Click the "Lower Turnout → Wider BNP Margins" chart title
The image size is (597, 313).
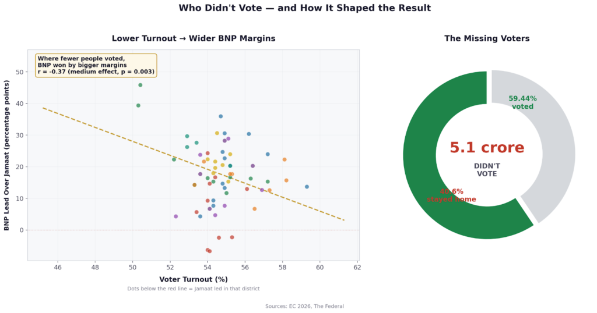[194, 38]
